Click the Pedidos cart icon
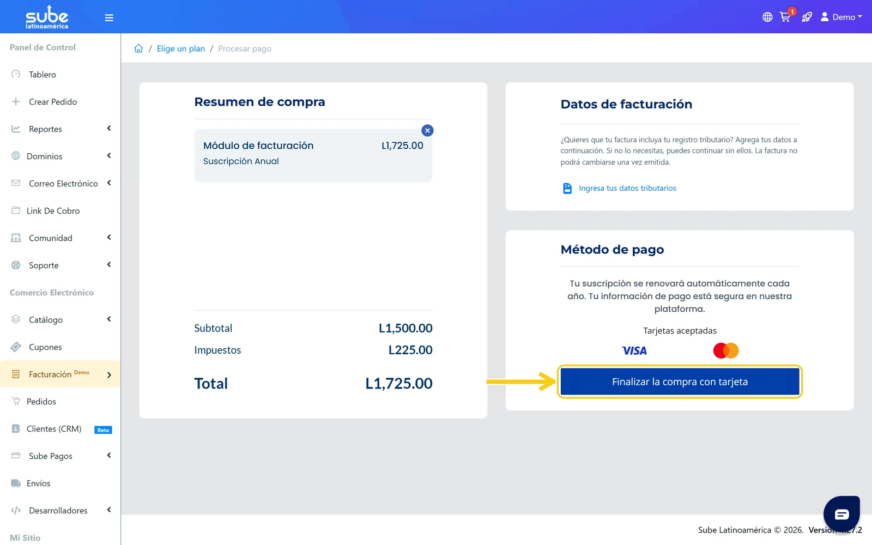 [x=16, y=401]
